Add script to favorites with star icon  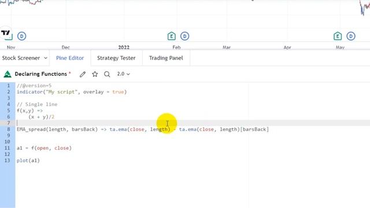(x=95, y=74)
